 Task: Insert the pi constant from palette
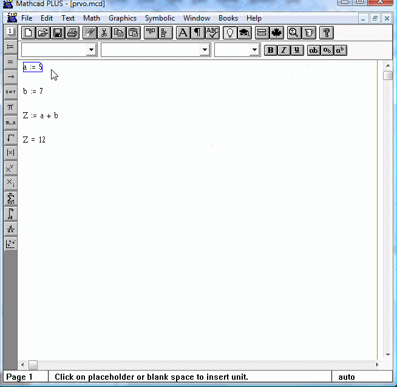point(10,107)
